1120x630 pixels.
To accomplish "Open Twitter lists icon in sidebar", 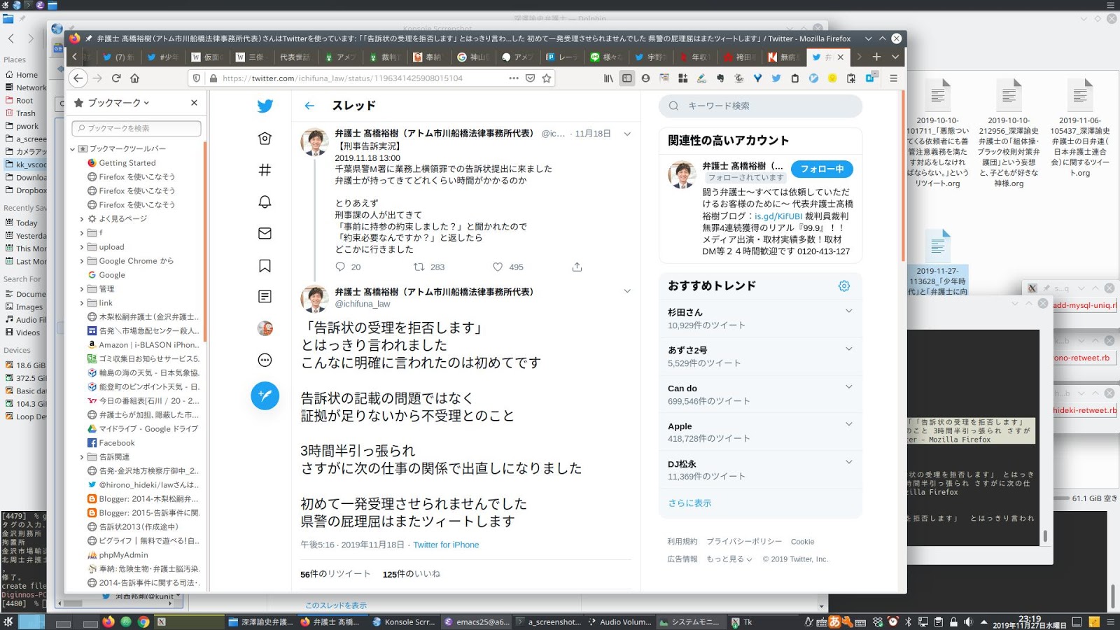I will [265, 297].
